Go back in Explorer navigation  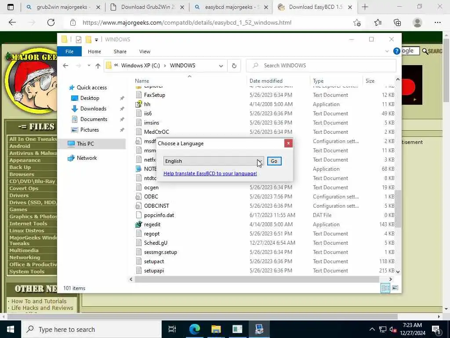click(x=65, y=66)
